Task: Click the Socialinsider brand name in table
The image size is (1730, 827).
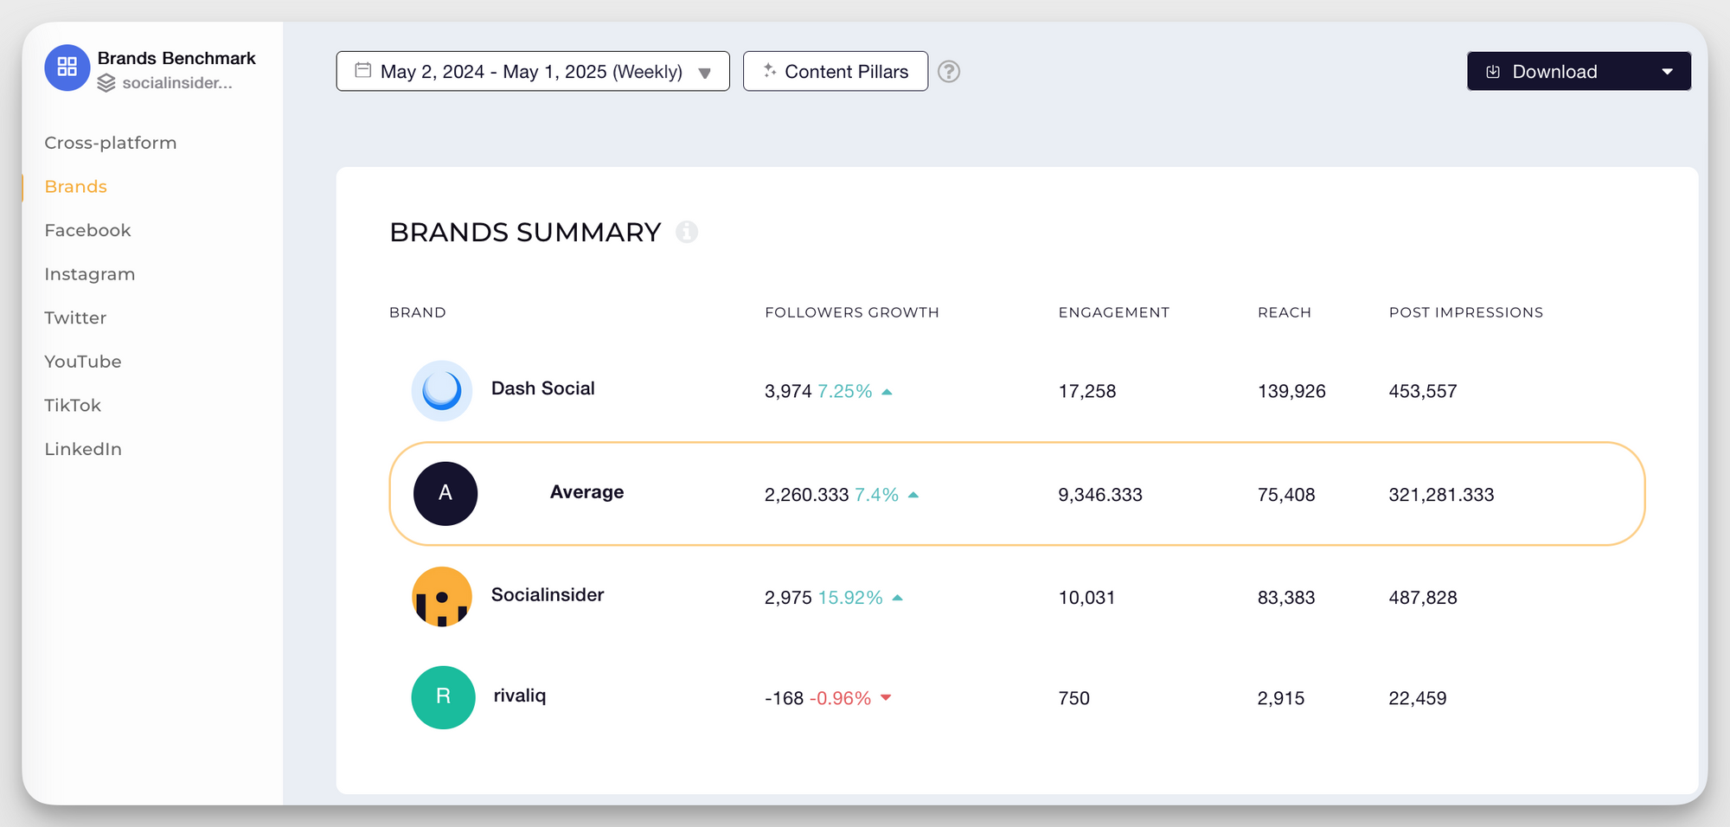Action: pos(548,594)
